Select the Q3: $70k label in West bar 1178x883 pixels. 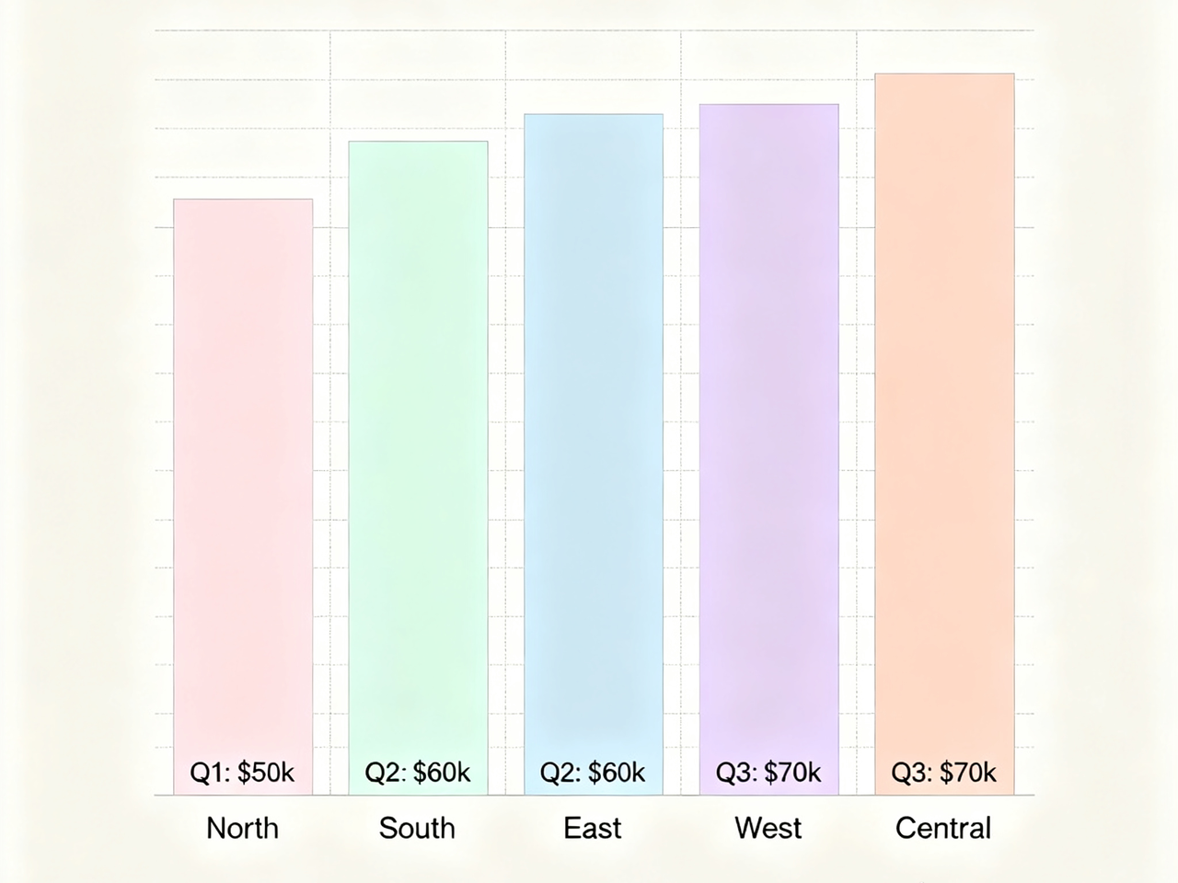click(x=768, y=773)
